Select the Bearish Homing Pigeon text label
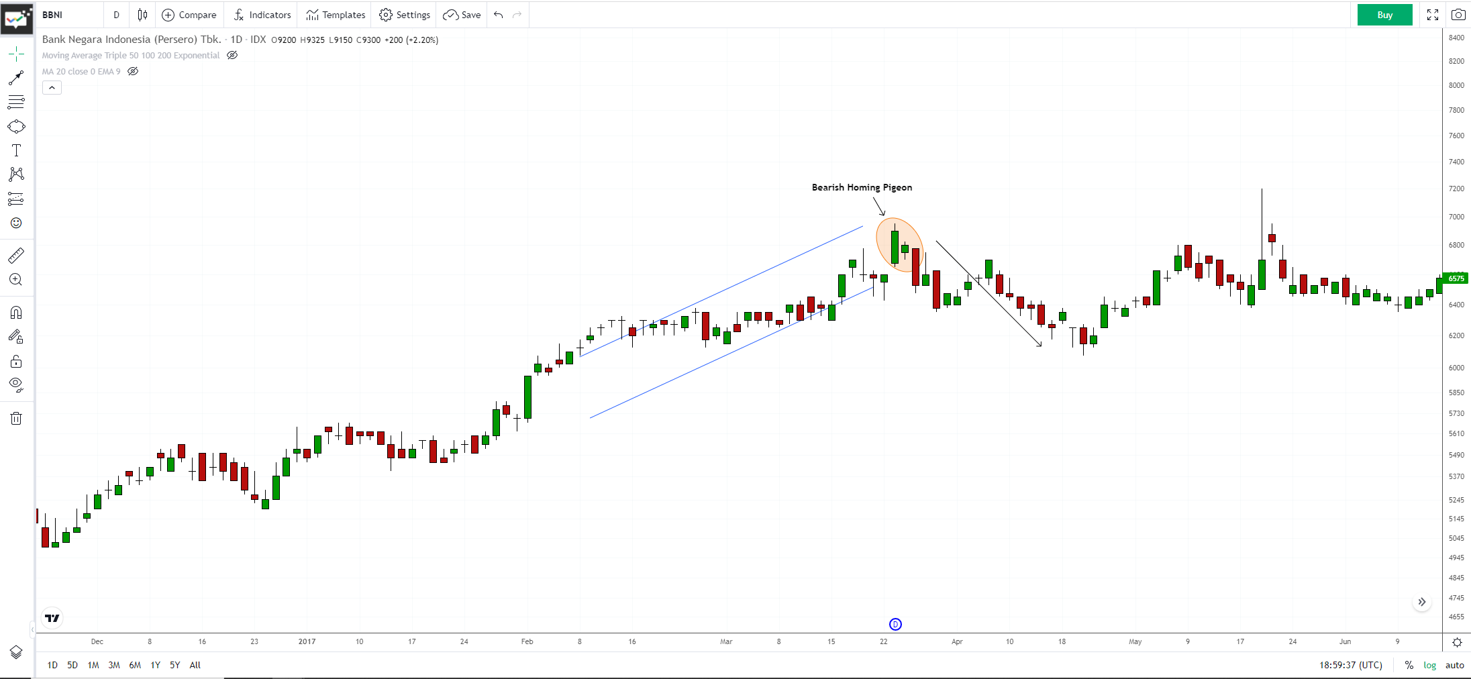The image size is (1471, 679). click(x=862, y=187)
